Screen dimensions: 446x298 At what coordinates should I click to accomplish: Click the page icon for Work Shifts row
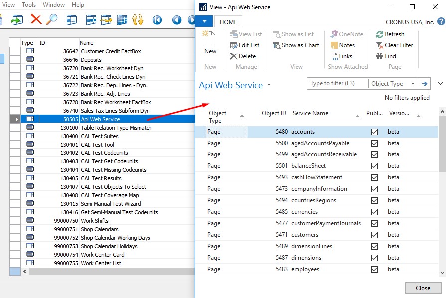[30, 220]
